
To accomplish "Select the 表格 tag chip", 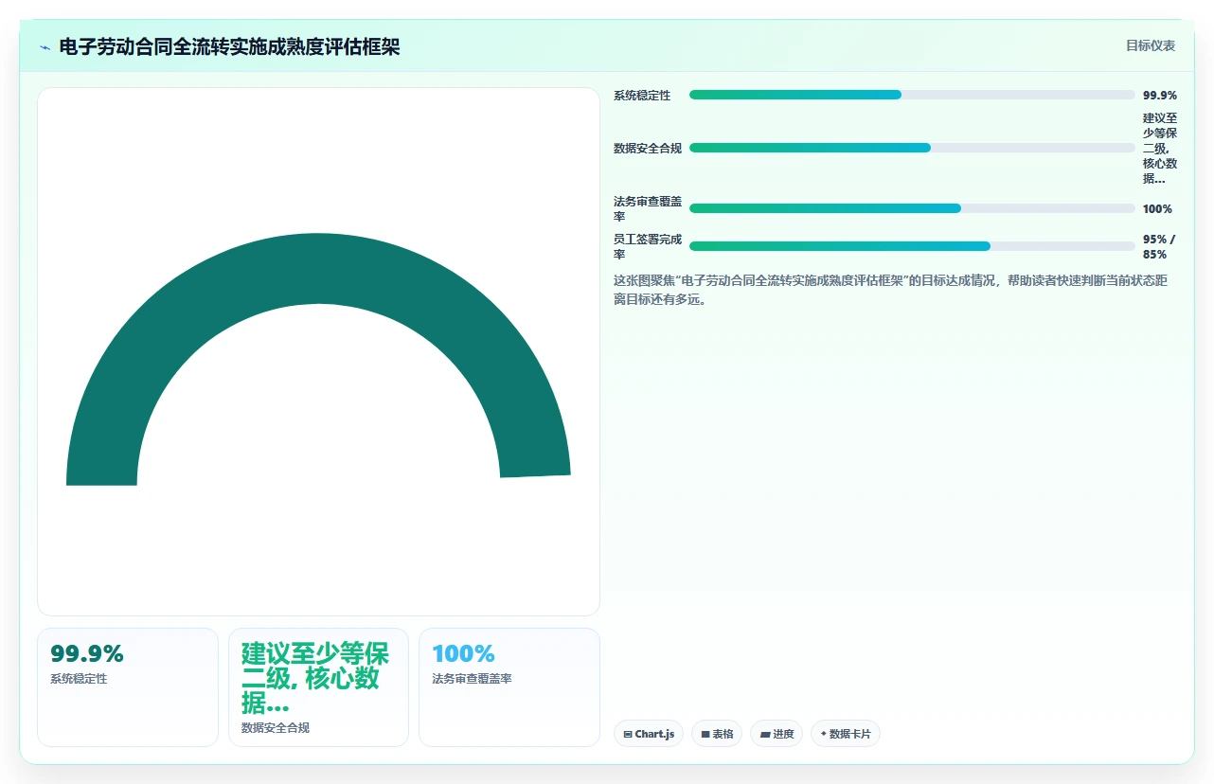I will coord(717,734).
